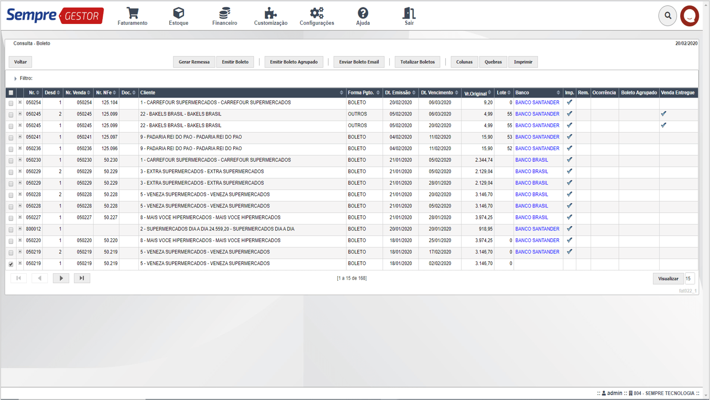This screenshot has width=710, height=400.
Task: Sort by the Nr. Venda column arrows
Action: [89, 93]
